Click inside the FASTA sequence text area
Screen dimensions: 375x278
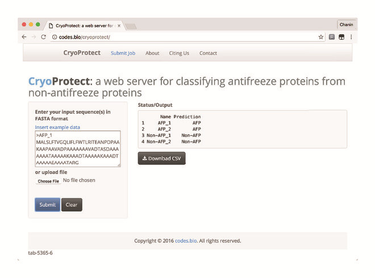pos(78,149)
